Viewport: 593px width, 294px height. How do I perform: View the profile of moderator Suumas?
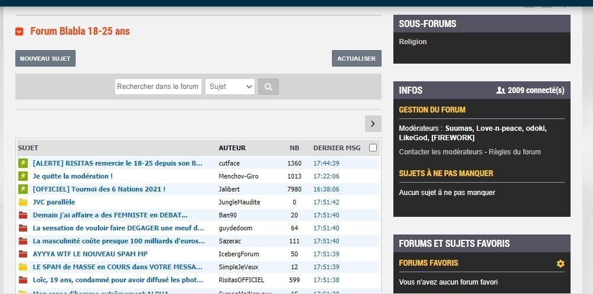tap(459, 128)
